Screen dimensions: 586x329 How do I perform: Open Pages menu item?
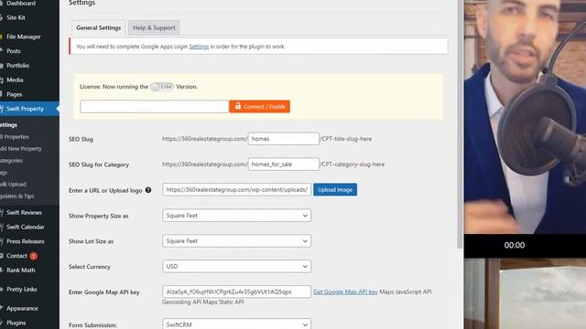(x=15, y=94)
